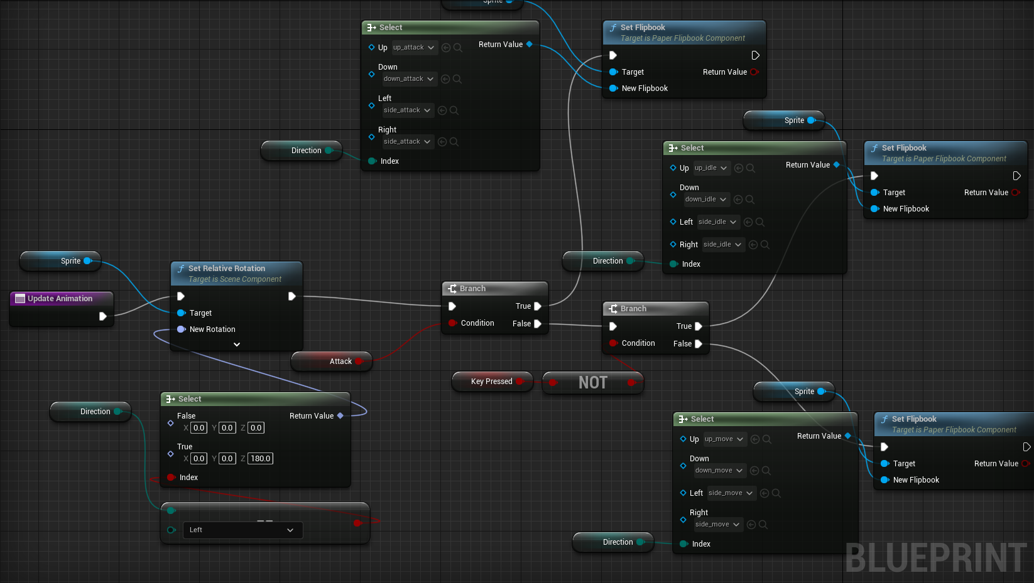Image resolution: width=1034 pixels, height=583 pixels.
Task: Click the browse magnifier icon beside down_move
Action: click(766, 471)
